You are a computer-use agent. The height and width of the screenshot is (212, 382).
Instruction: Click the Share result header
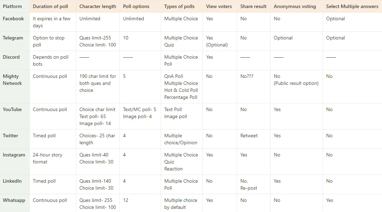pyautogui.click(x=254, y=6)
